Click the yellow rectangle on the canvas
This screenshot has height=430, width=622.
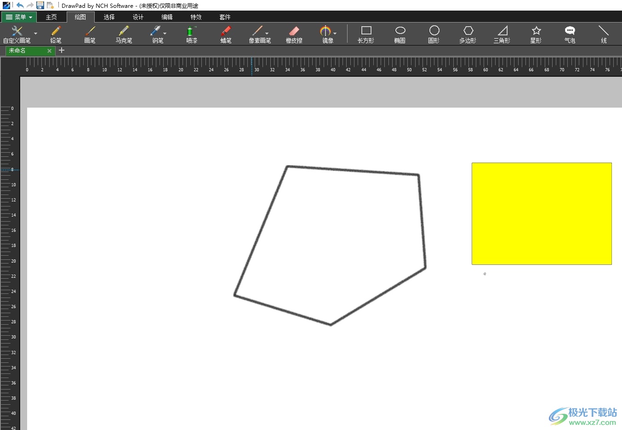tap(542, 213)
